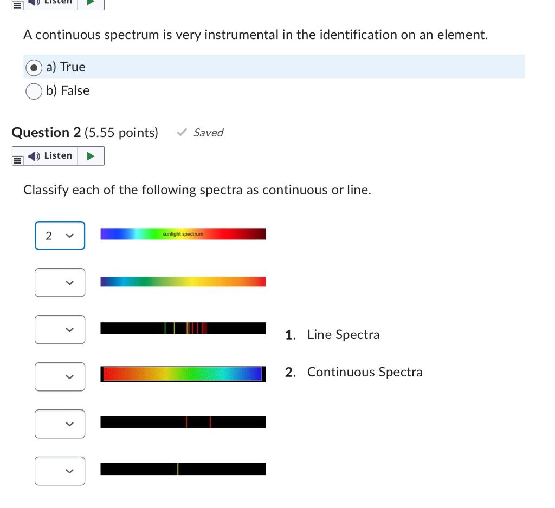Click the Line Spectra option text

point(343,335)
